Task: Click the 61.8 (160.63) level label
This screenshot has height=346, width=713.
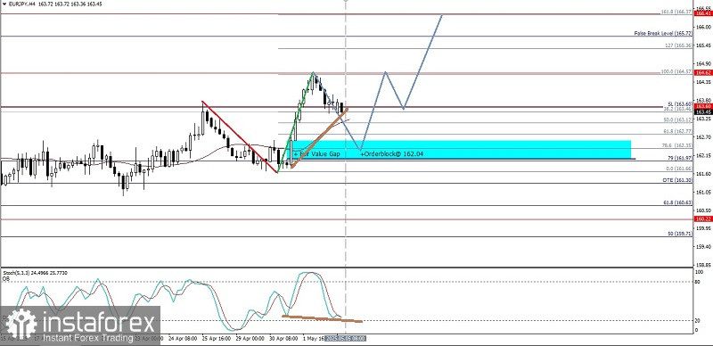Action: coord(678,202)
